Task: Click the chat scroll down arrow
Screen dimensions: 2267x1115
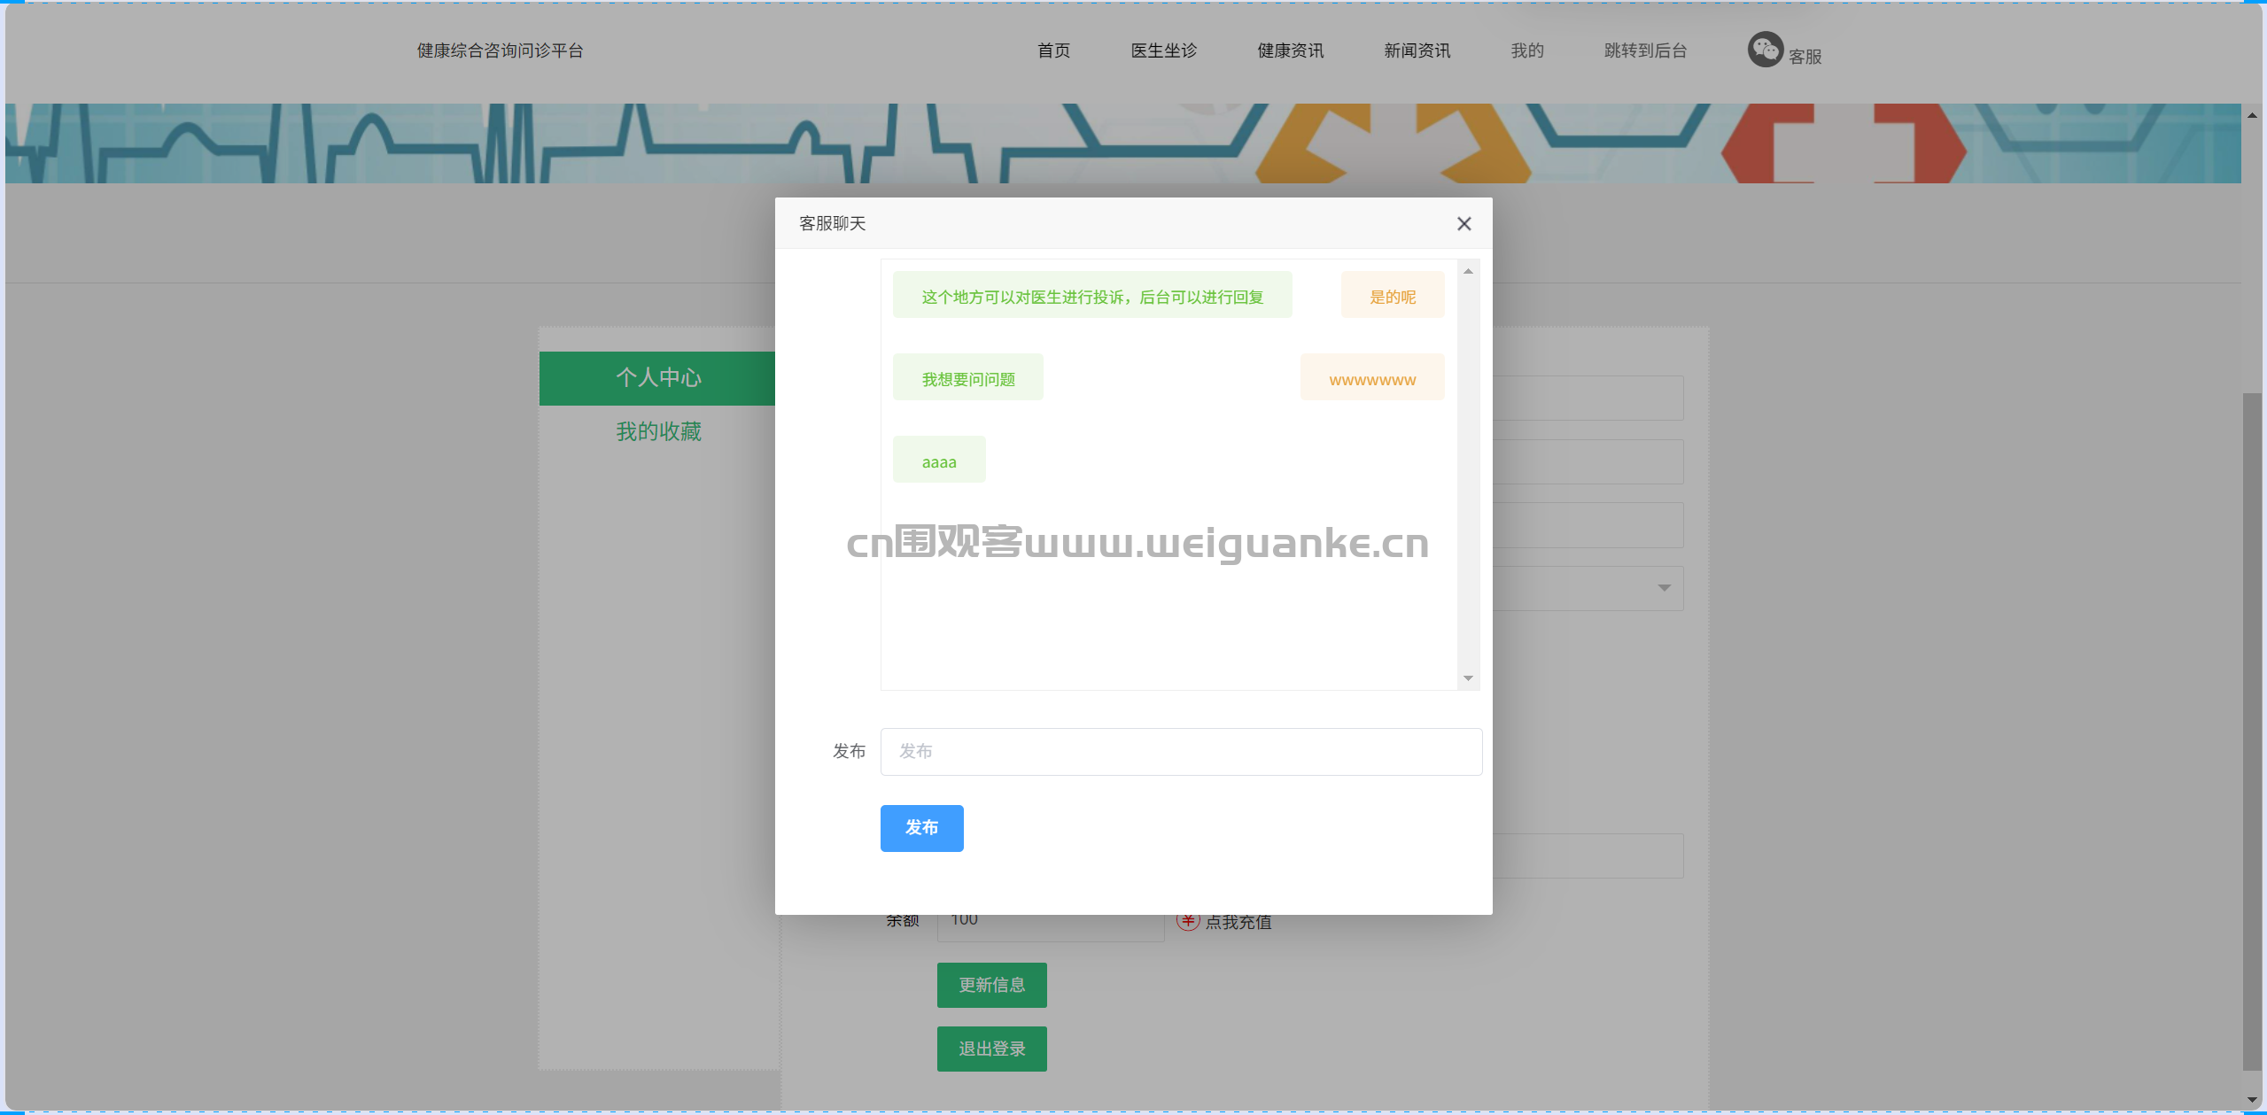Action: coord(1468,678)
